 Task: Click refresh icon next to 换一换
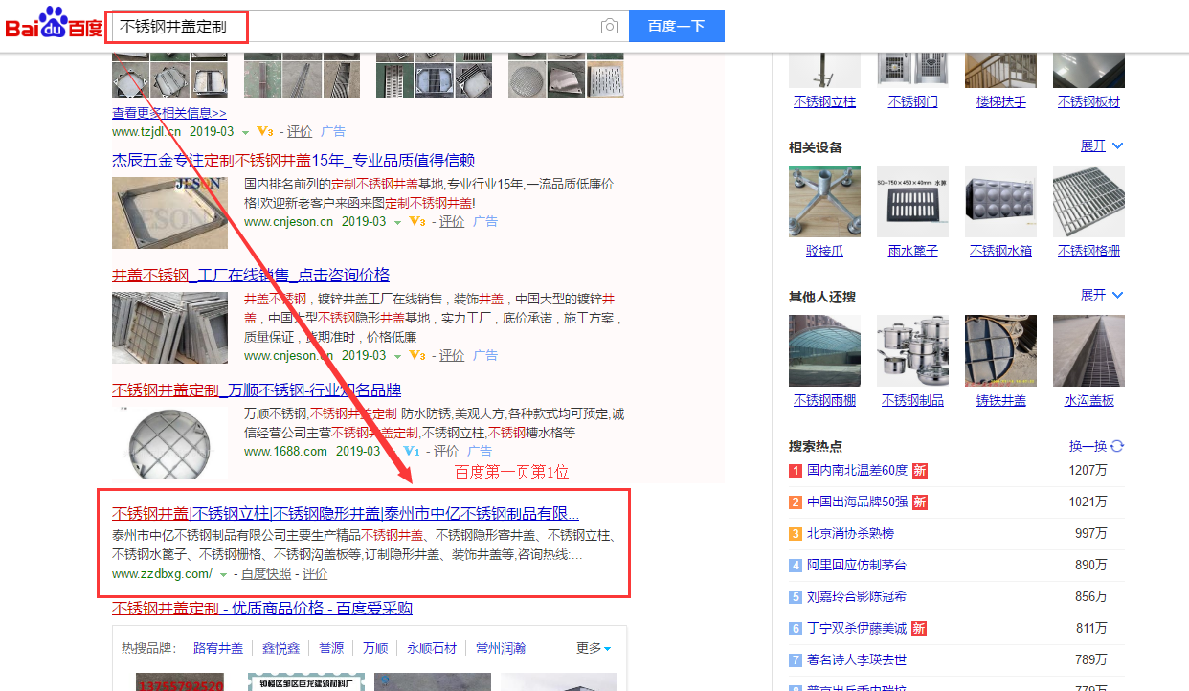(x=1117, y=446)
